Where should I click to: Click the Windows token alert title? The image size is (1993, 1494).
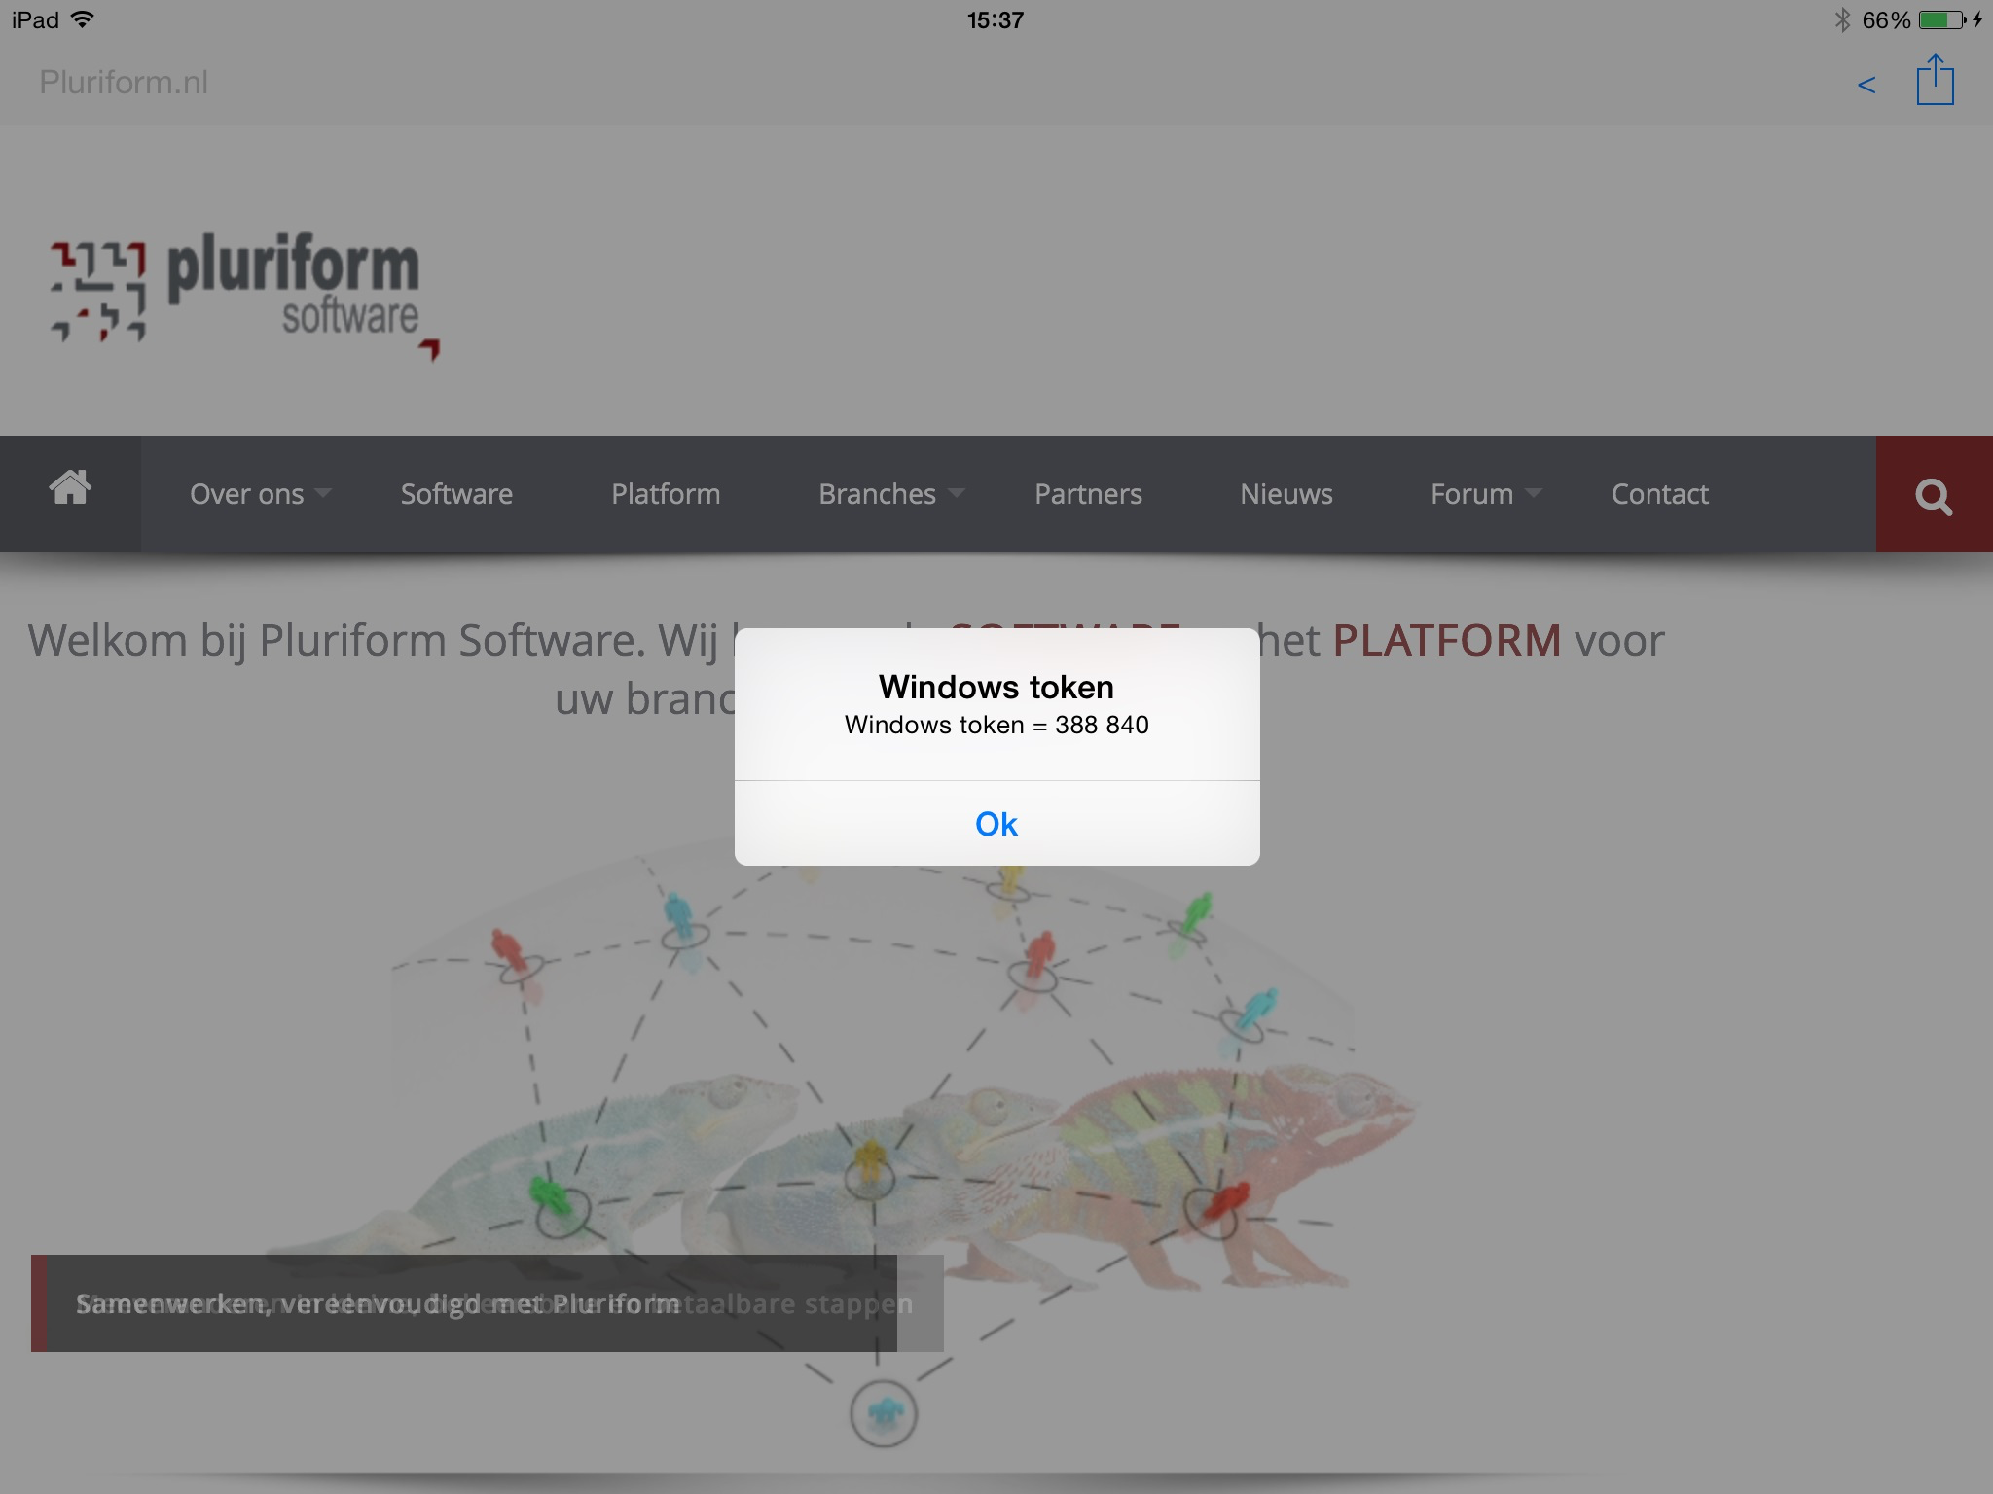tap(996, 687)
